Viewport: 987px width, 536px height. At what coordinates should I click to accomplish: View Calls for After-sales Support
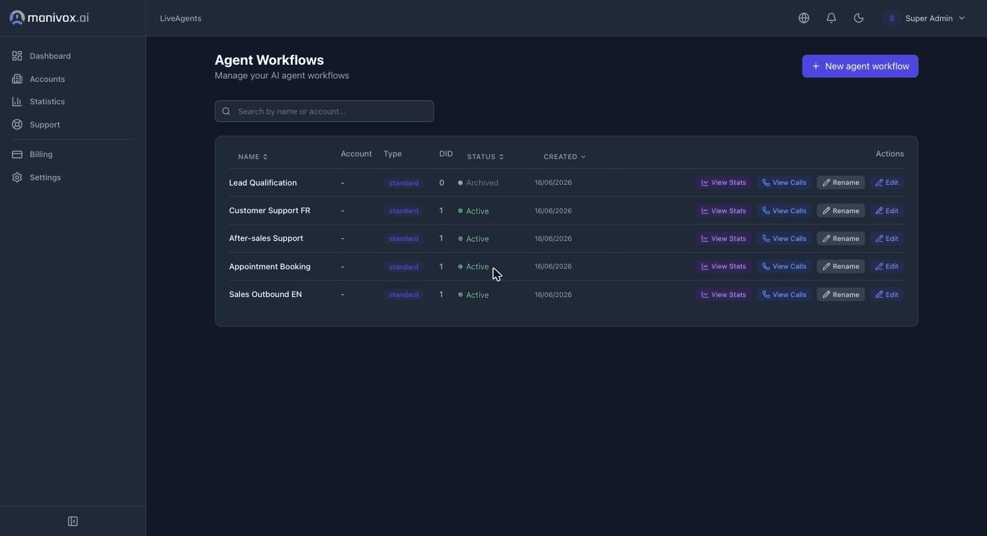point(784,239)
